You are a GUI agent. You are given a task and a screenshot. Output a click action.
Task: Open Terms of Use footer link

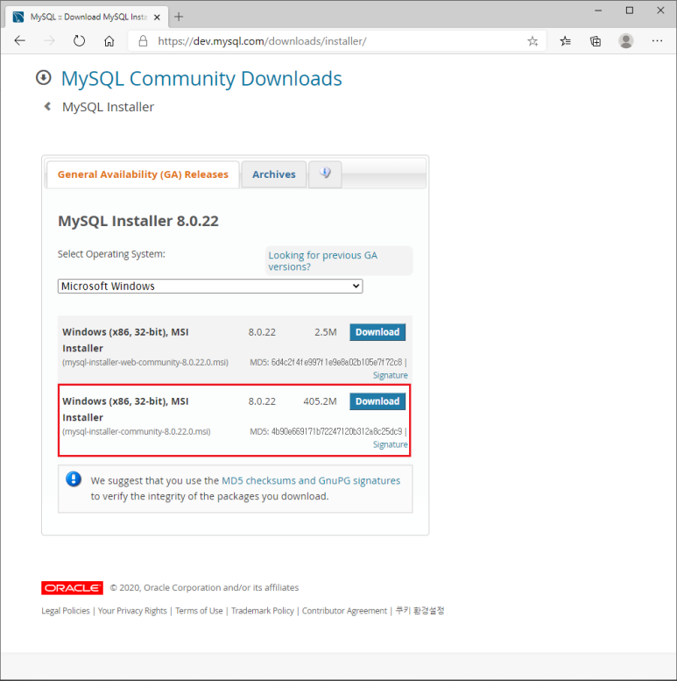199,611
